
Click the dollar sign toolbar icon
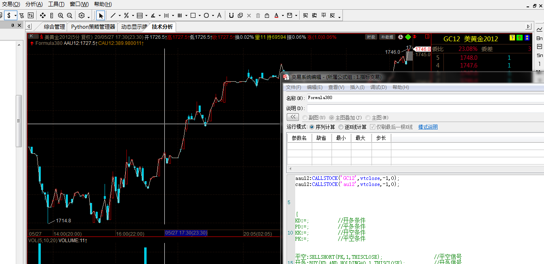coord(9,15)
